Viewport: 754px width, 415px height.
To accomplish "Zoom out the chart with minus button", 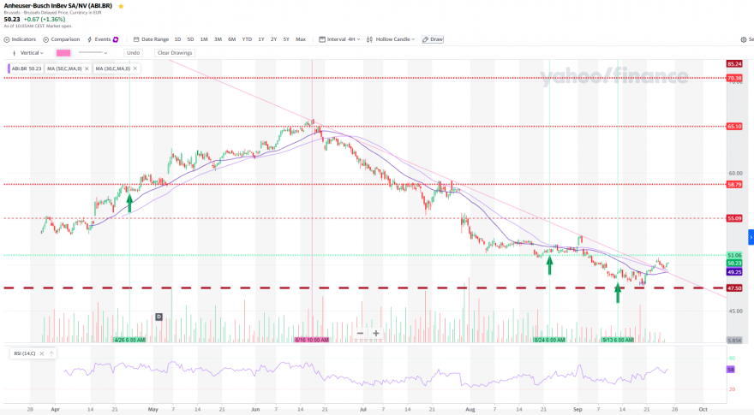I will point(360,333).
